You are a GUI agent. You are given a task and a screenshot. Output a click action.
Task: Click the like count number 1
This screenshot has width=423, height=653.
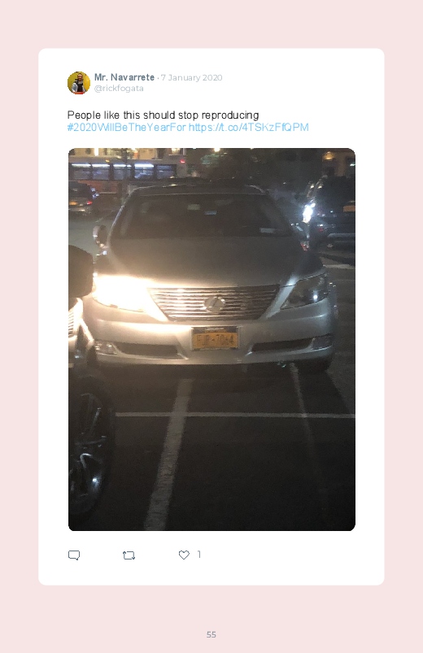click(198, 555)
